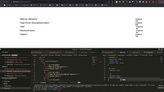Collapse the dldtdd folder in explorer
164x92 pixels.
pyautogui.click(x=5, y=84)
